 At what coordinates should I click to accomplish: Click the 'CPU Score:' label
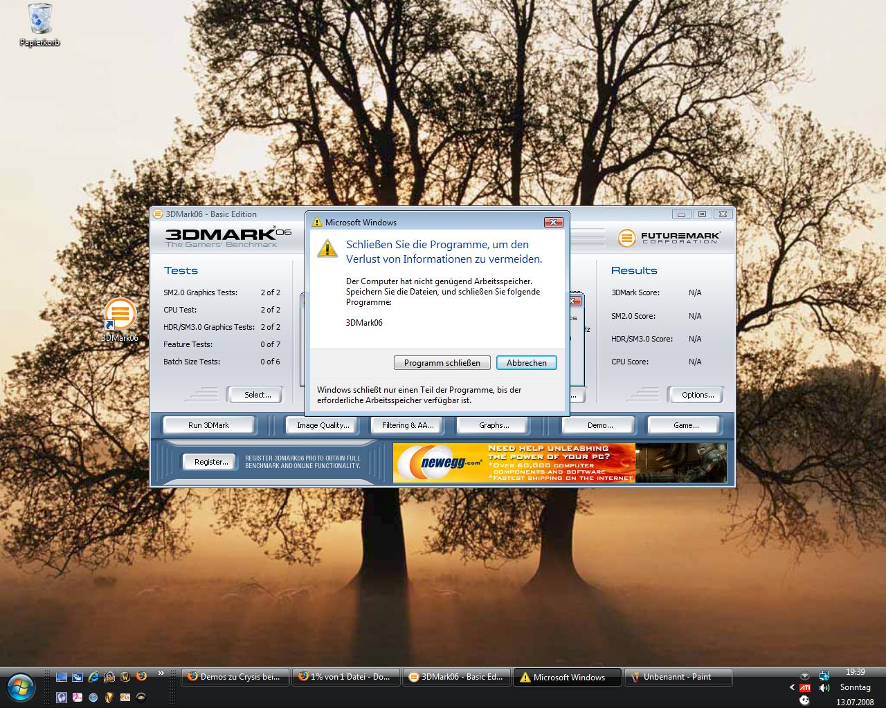[630, 362]
